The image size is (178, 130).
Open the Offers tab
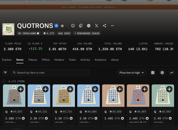[46, 60]
